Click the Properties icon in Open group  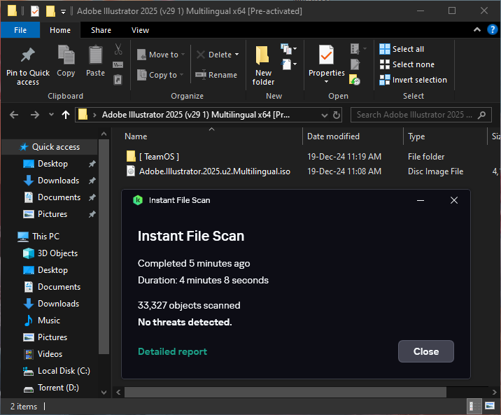tap(326, 55)
